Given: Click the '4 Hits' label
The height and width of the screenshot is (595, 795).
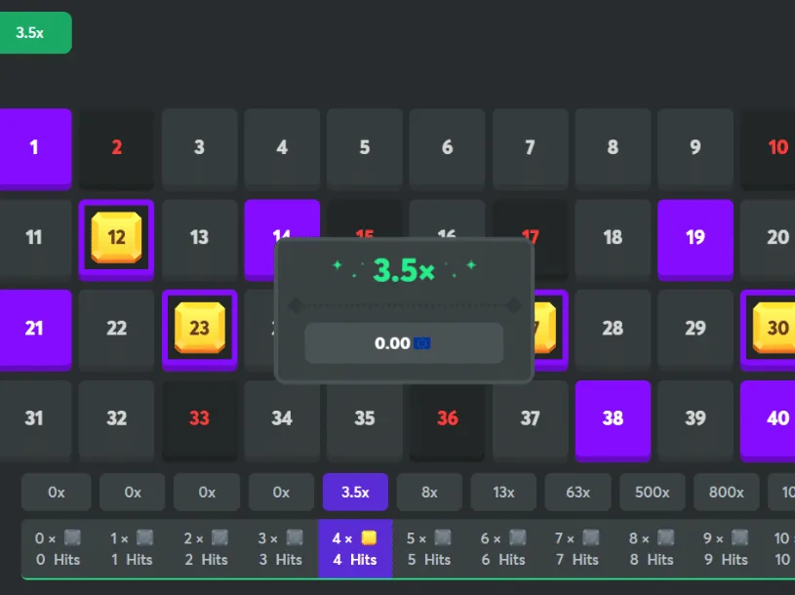Looking at the screenshot, I should tap(355, 560).
